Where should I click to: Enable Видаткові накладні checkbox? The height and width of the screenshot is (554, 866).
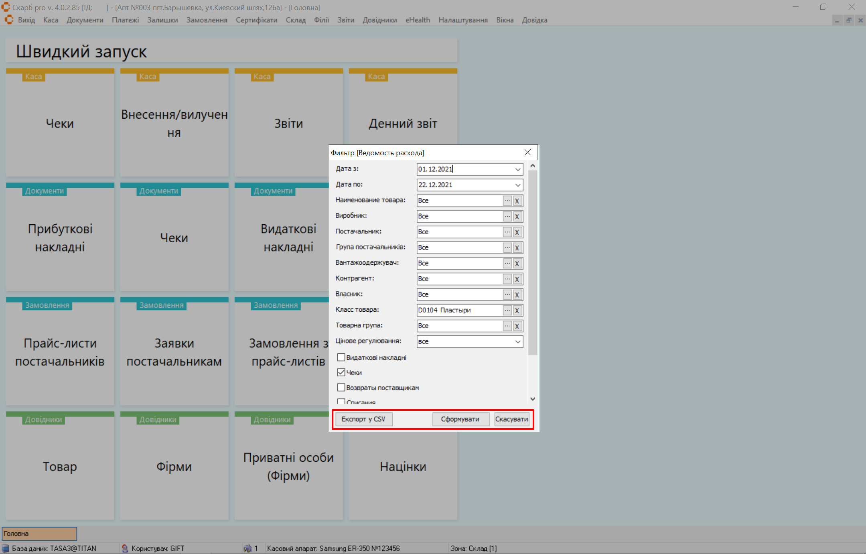click(341, 357)
